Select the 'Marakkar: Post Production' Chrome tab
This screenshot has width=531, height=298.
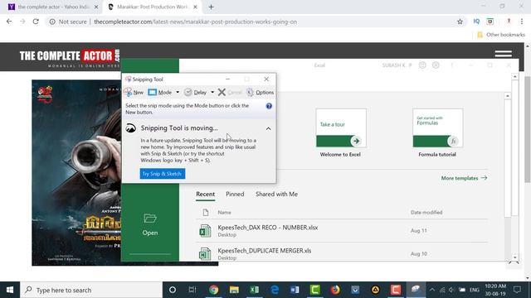pyautogui.click(x=153, y=7)
